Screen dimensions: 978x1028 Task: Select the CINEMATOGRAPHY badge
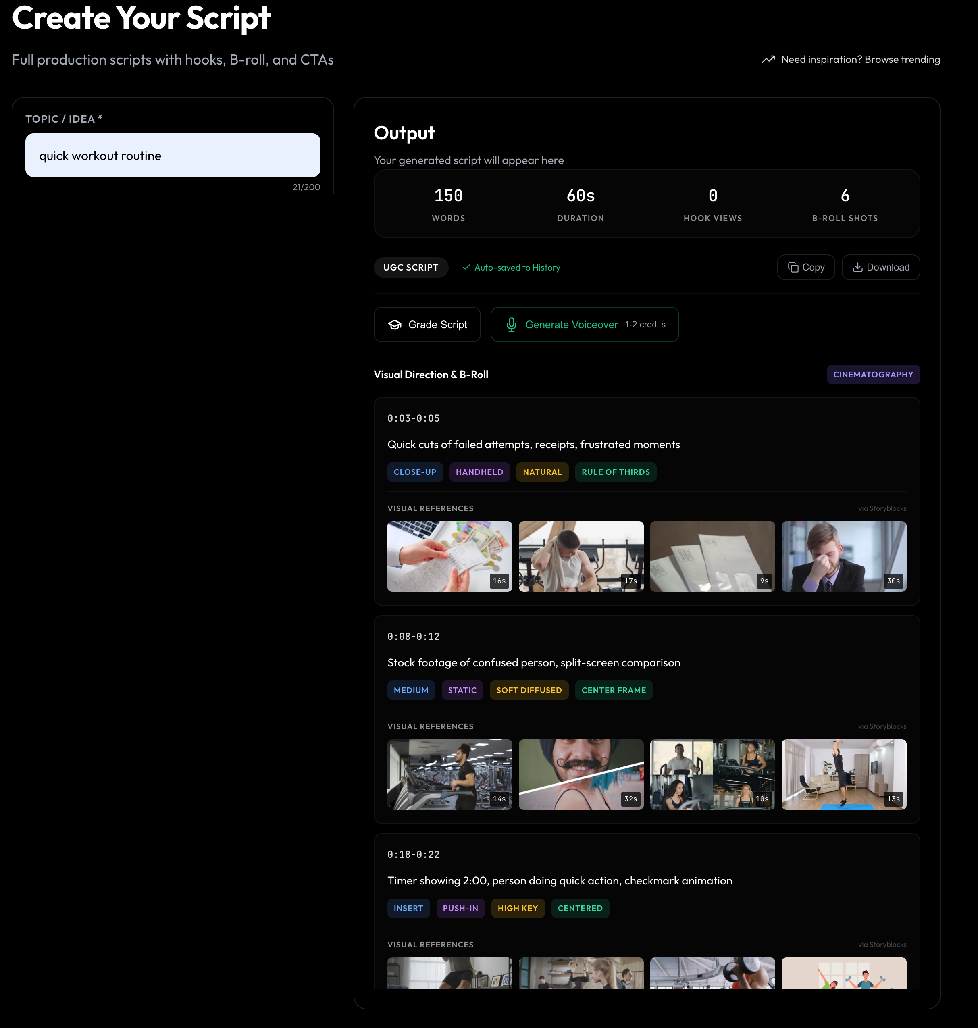(x=873, y=374)
